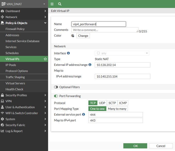Expand the Security Profiles chevron

[45, 95]
